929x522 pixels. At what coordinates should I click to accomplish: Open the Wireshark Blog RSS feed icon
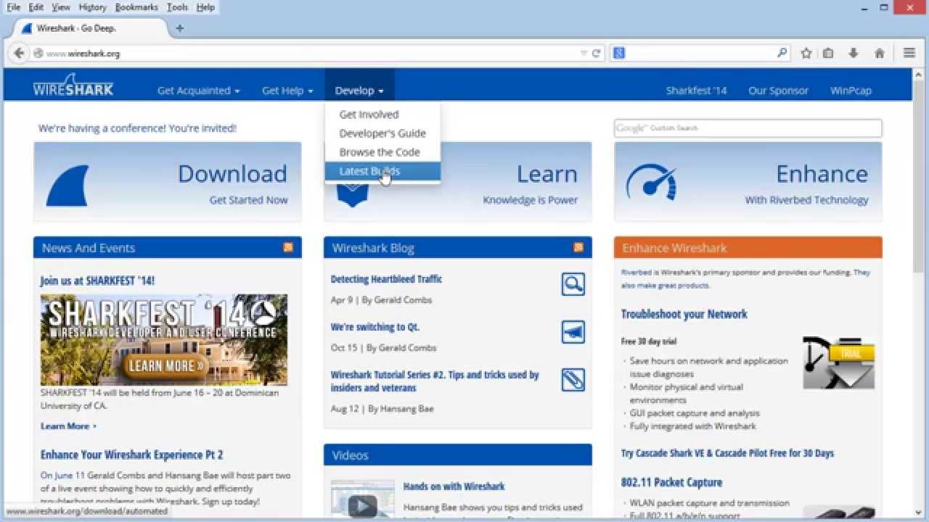click(x=578, y=247)
